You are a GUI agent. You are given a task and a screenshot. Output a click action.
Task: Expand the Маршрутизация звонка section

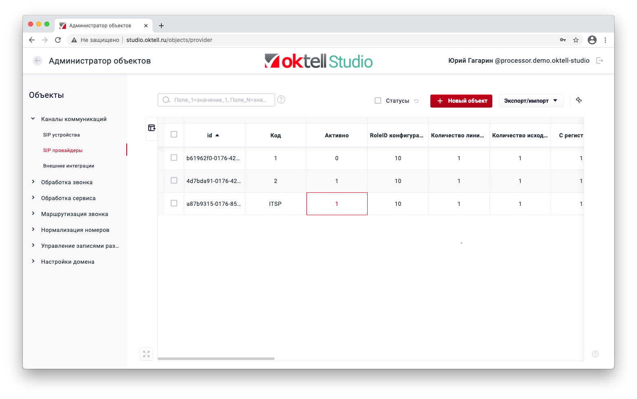33,214
